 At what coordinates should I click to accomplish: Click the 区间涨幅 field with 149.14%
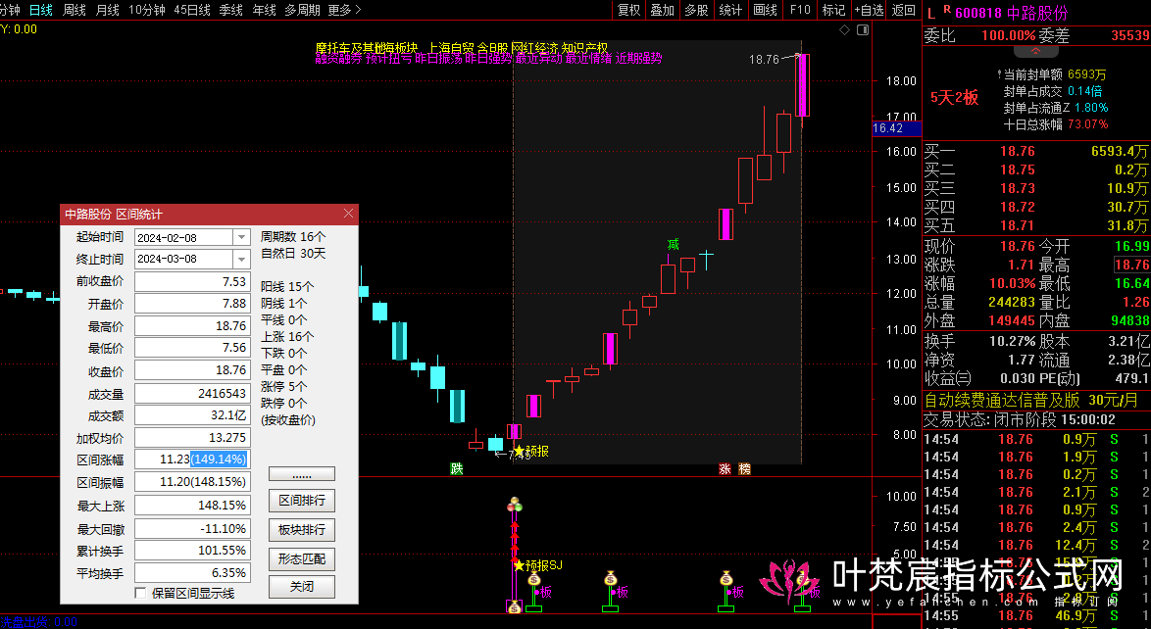[x=192, y=460]
